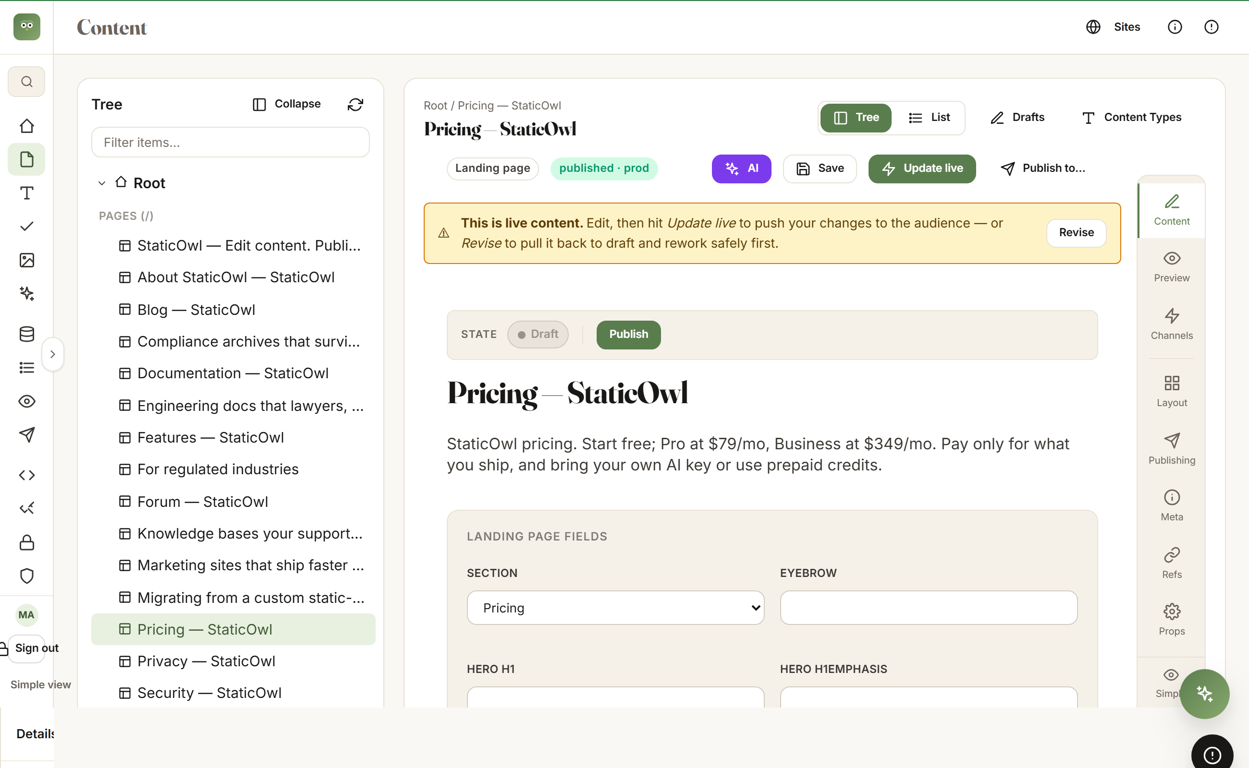
Task: Expand the left sidebar with arrow handle
Action: click(x=52, y=354)
